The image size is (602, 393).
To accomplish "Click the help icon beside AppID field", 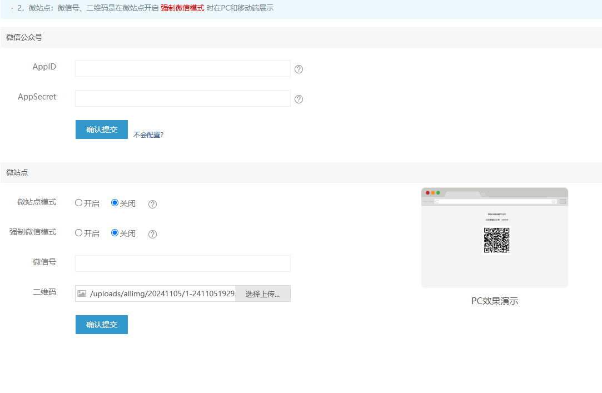I will 298,69.
